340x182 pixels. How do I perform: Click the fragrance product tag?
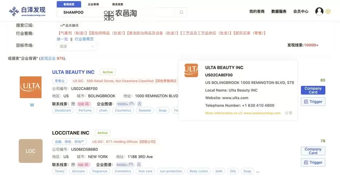tap(100, 171)
